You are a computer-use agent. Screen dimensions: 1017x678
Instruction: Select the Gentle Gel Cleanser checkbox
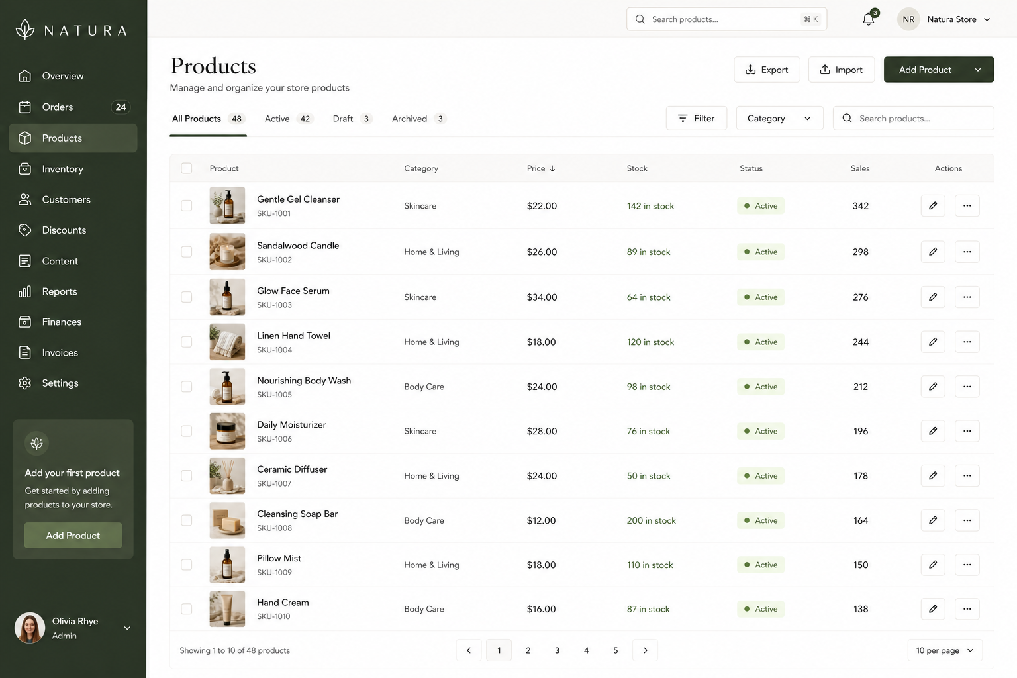tap(187, 206)
